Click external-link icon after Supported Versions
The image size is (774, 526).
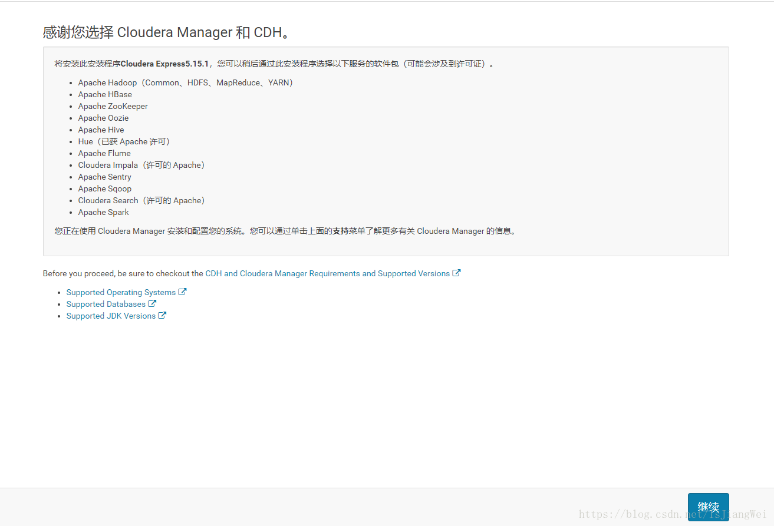click(456, 273)
